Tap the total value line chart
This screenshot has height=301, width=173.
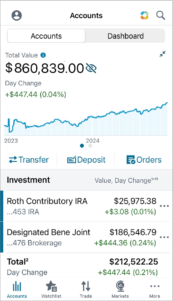coord(86,119)
